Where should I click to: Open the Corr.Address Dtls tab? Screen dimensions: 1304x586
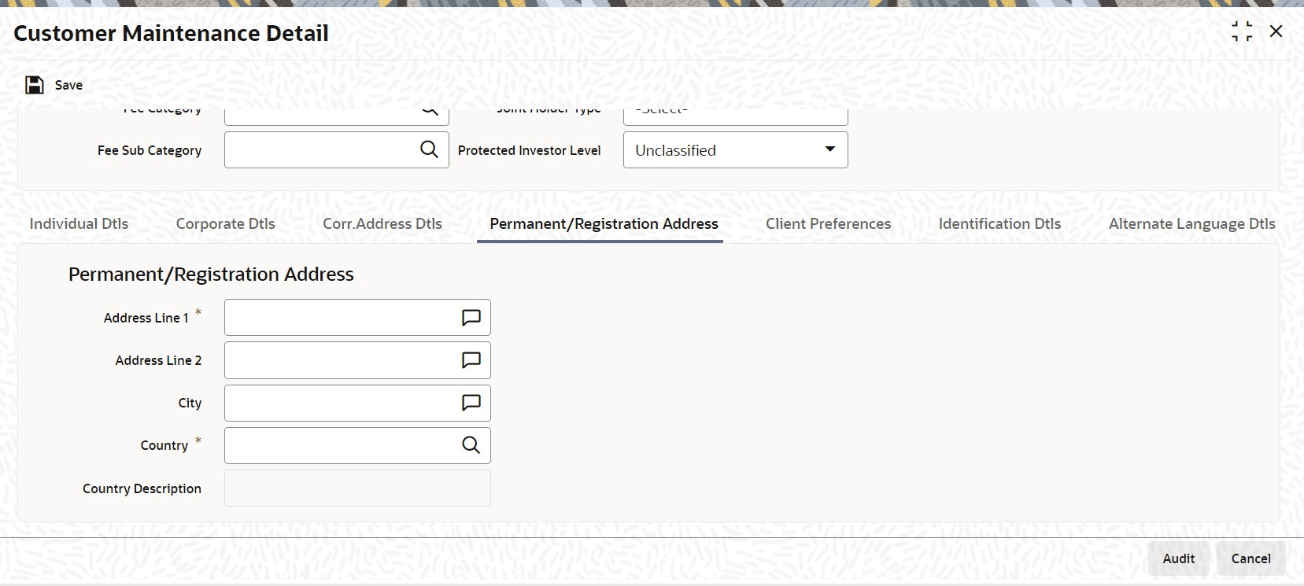pos(382,223)
